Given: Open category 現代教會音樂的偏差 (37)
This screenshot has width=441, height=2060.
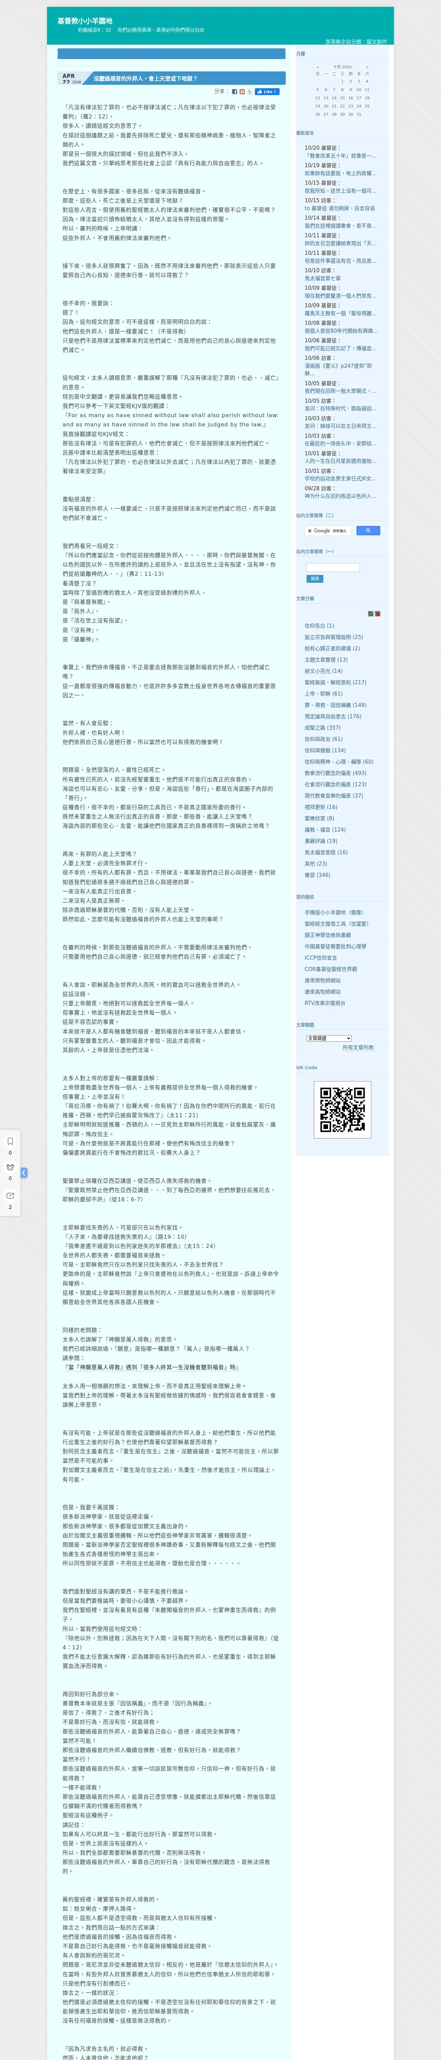Looking at the screenshot, I should tap(334, 796).
